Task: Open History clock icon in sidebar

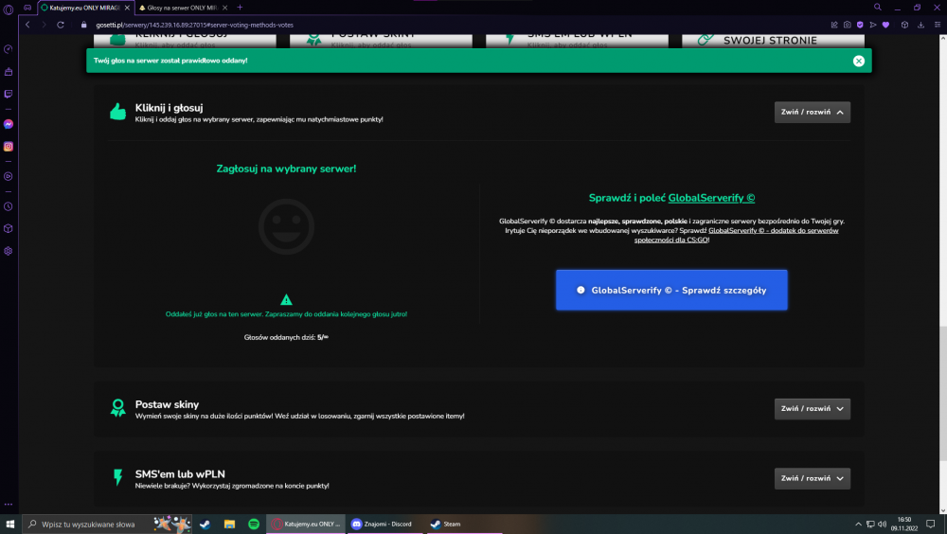Action: (x=9, y=206)
